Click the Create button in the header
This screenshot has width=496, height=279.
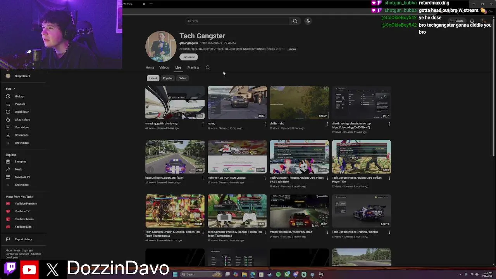(x=457, y=21)
